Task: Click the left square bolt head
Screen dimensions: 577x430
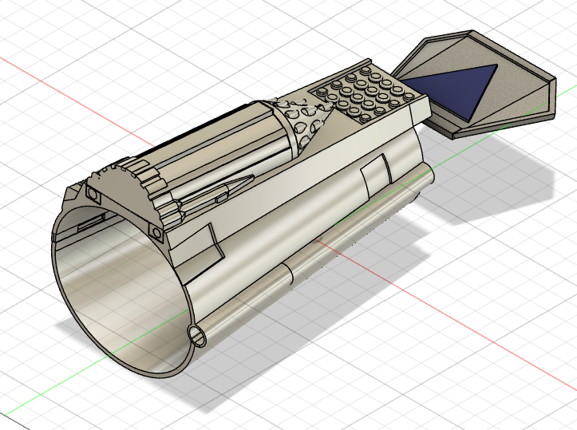Action: pyautogui.click(x=93, y=194)
